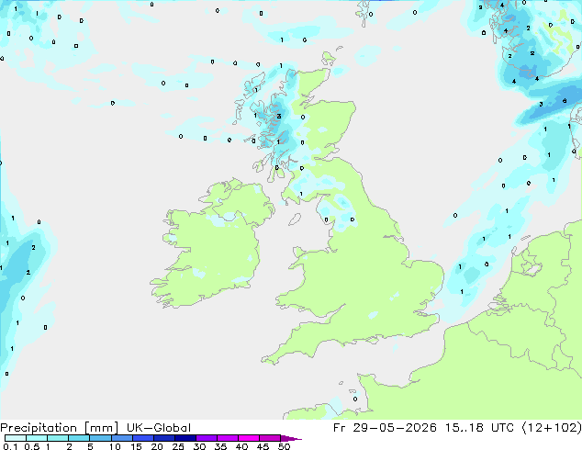
Task: Select the 25–30 mm legend color swatch
Action: (x=185, y=438)
